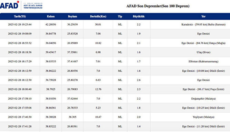The width and height of the screenshot is (230, 132).
Task: Select depth value 6.98
Action: pyautogui.click(x=98, y=52)
